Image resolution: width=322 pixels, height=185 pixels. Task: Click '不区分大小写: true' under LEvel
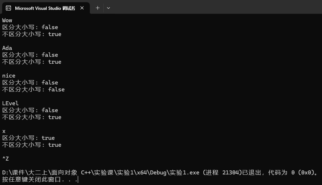(32, 117)
